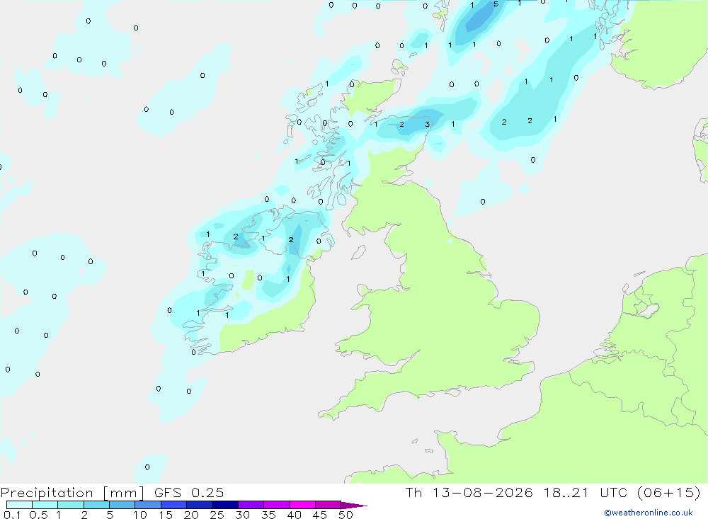708x519 pixels.
Task: Click the weatheronline.co.uk copyright link
Action: pyautogui.click(x=649, y=513)
